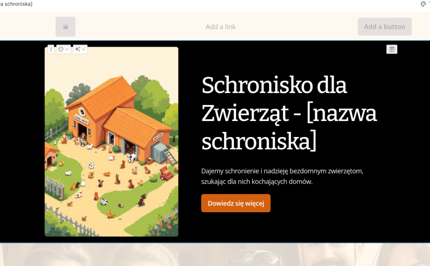The height and width of the screenshot is (266, 430).
Task: Click the word schroniska] in the heading
Action: [259, 141]
